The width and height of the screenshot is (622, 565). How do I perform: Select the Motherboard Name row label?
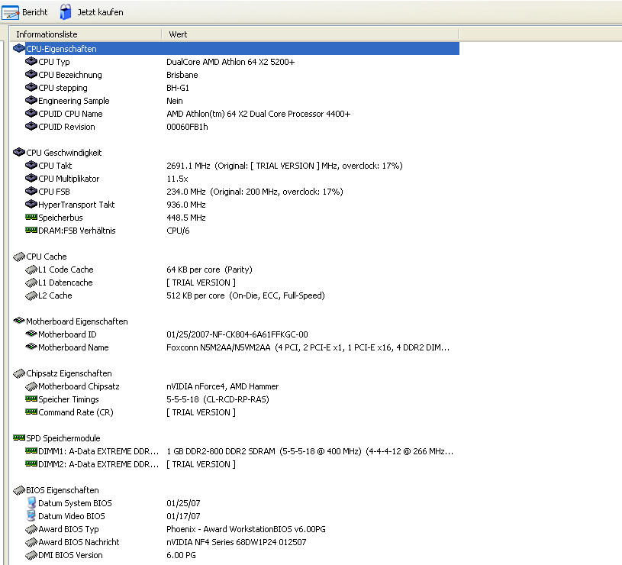pyautogui.click(x=73, y=347)
